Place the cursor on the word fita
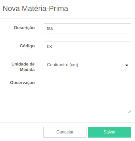Viewport: 135px width, 141px height. coord(50,28)
